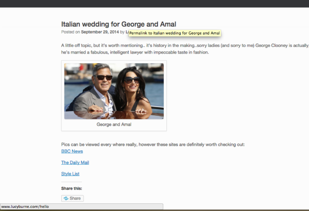309x211 pixels.
Task: Open the BBC News link
Action: tap(72, 151)
